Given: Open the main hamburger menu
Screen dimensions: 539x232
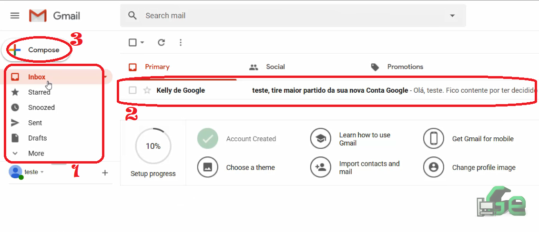Looking at the screenshot, I should [15, 15].
